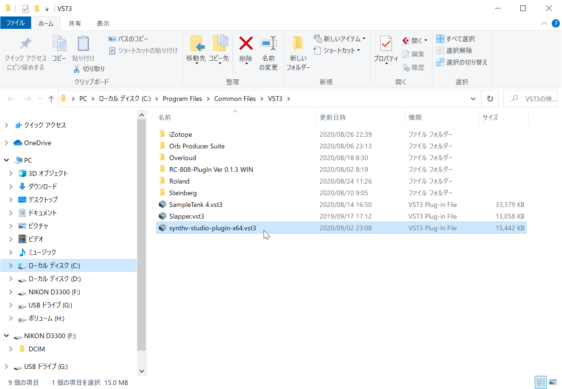Click the navigation pane scroll up arrow
Viewport: 562px width, 389px height.
click(142, 115)
